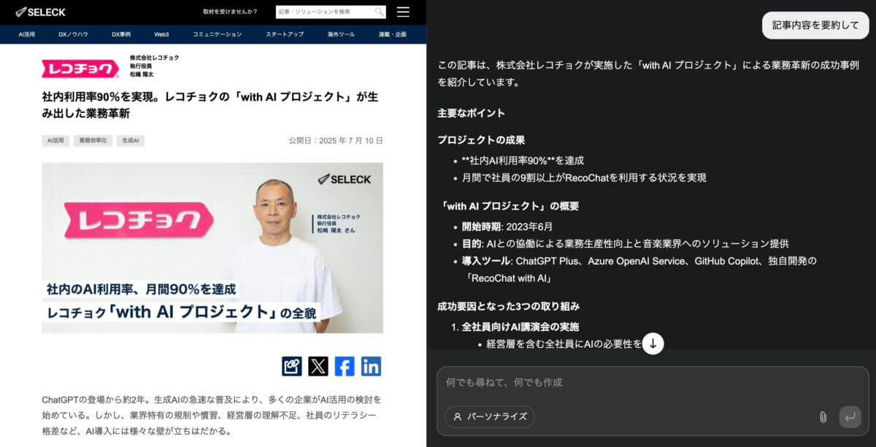Click the SELECK logo in header
876x447 pixels.
[x=41, y=12]
